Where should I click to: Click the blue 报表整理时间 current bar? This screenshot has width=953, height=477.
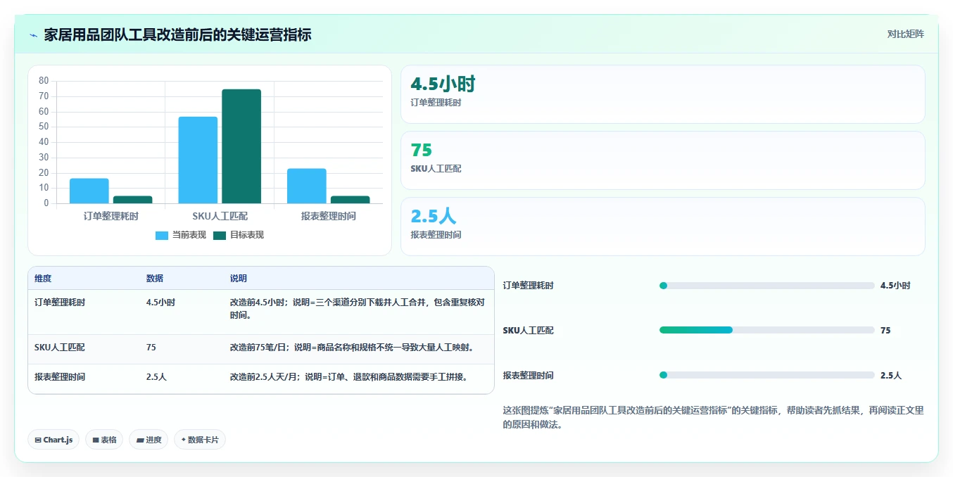pos(307,186)
